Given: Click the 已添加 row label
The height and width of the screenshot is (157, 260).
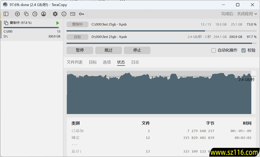Looking at the screenshot, I should [x=78, y=131].
